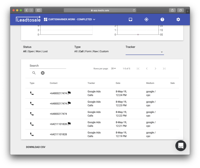
Task: Click phone icon of the 12:22 PM call
Action: (32, 114)
